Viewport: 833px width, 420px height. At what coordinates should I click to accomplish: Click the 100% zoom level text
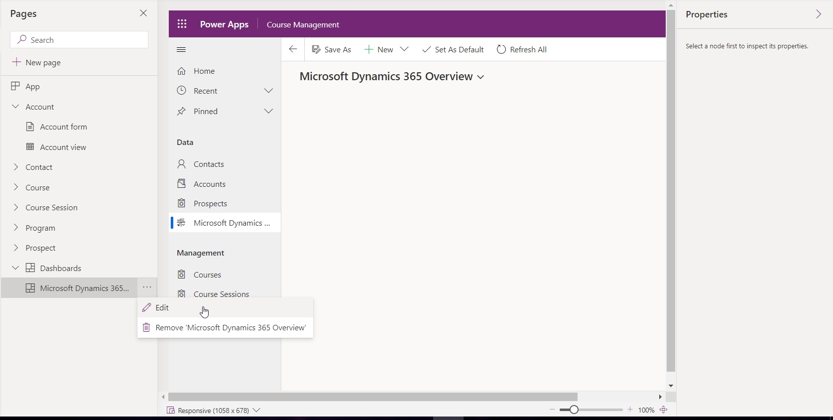[x=646, y=410]
